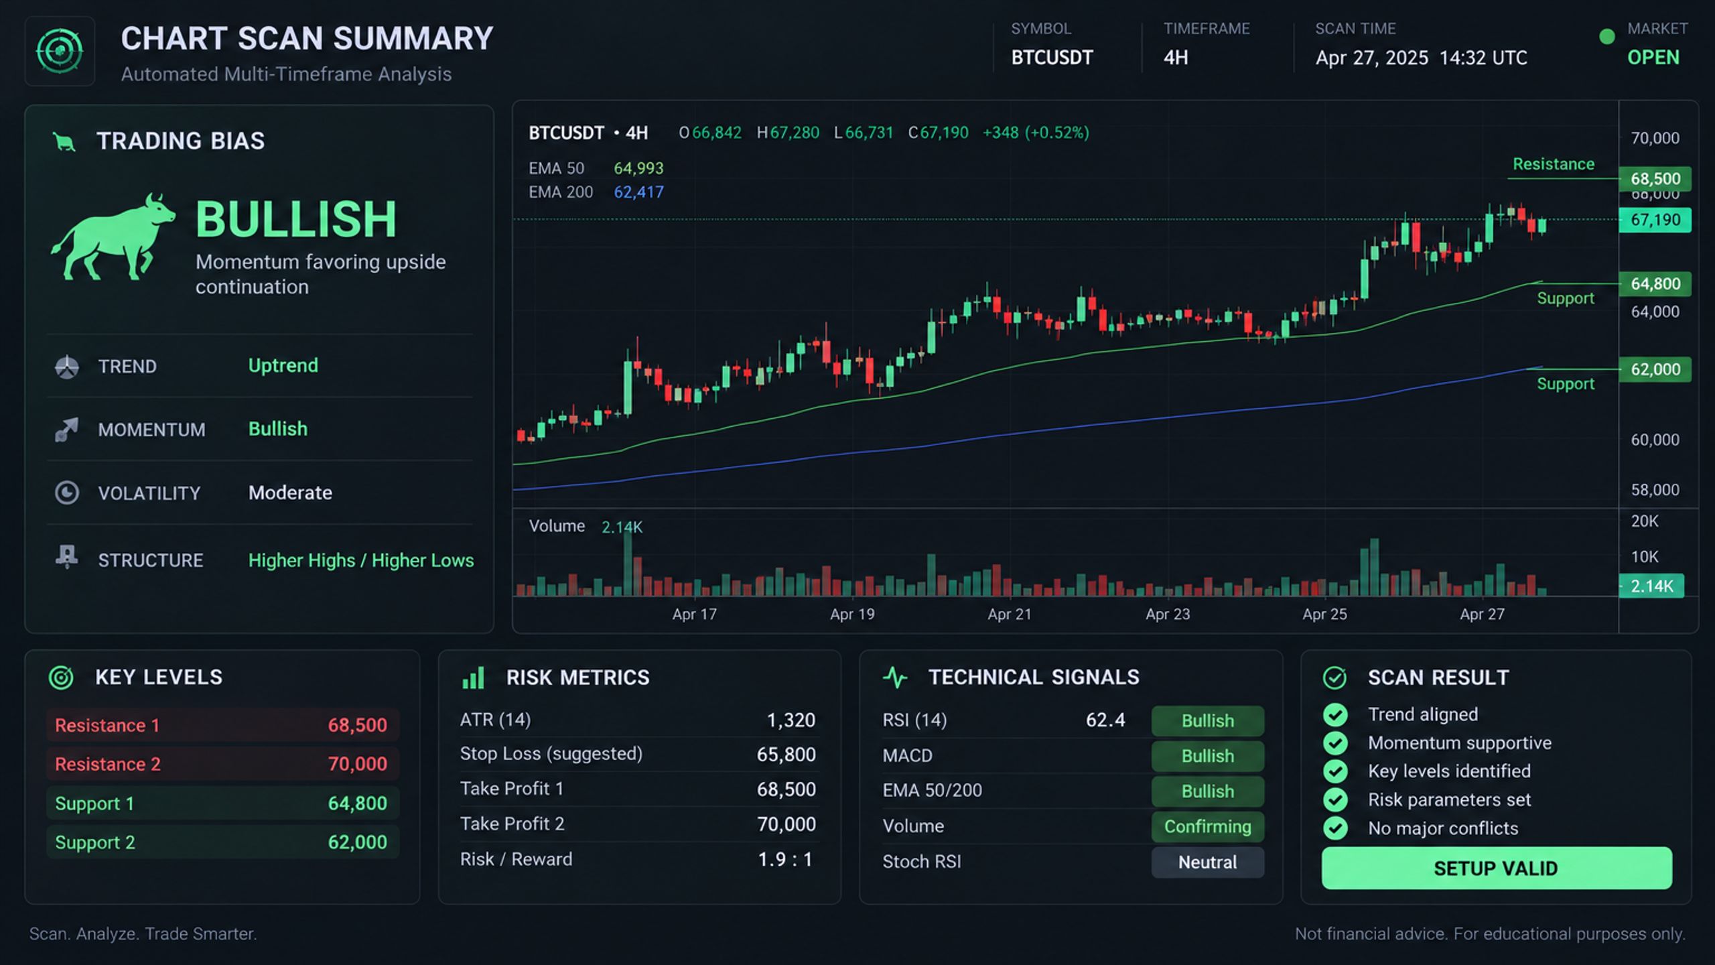Screen dimensions: 1715x965
Task: Click the Technical Signals pulse icon
Action: coord(895,678)
